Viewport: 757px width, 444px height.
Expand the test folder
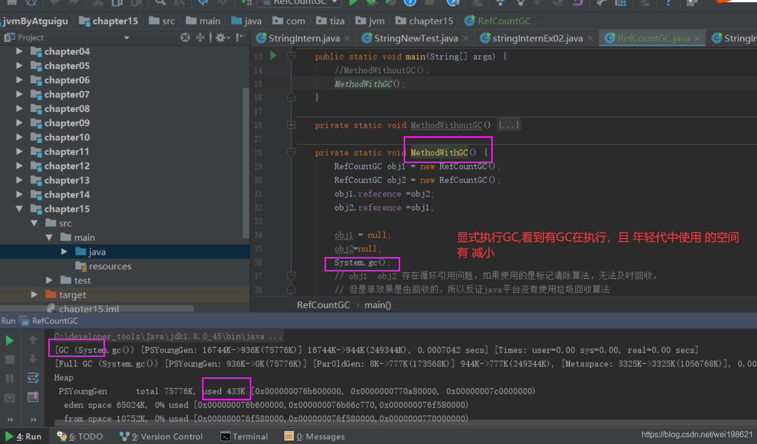coord(49,280)
